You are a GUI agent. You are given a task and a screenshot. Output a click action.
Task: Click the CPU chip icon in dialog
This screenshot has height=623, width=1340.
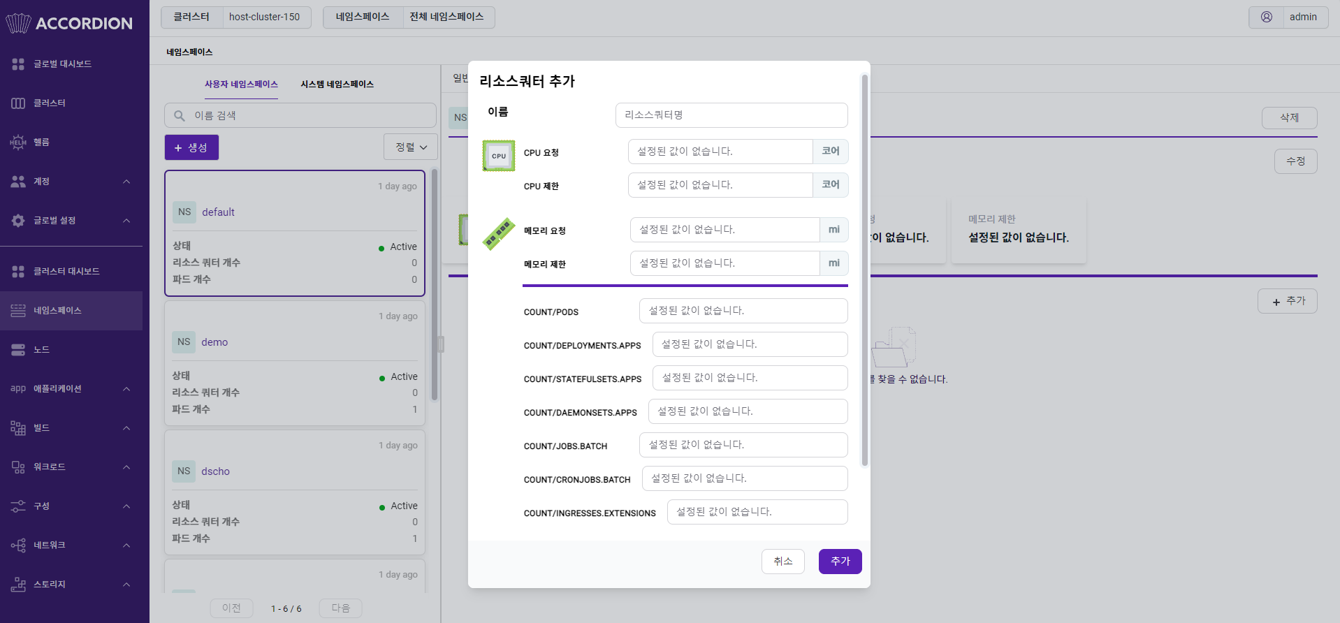point(499,156)
